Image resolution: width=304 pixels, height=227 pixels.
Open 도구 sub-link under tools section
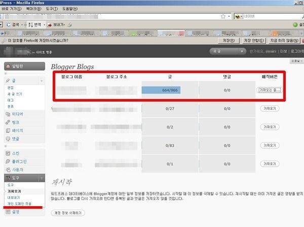click(11, 185)
